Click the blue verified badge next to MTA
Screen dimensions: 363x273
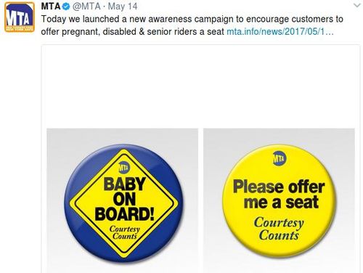(x=66, y=7)
